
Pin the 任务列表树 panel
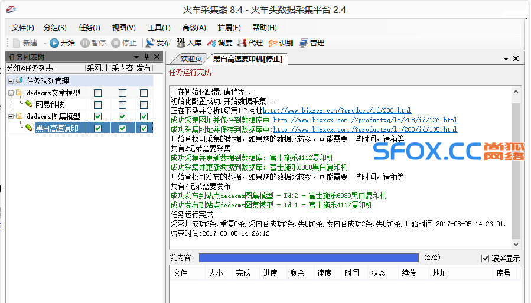146,57
